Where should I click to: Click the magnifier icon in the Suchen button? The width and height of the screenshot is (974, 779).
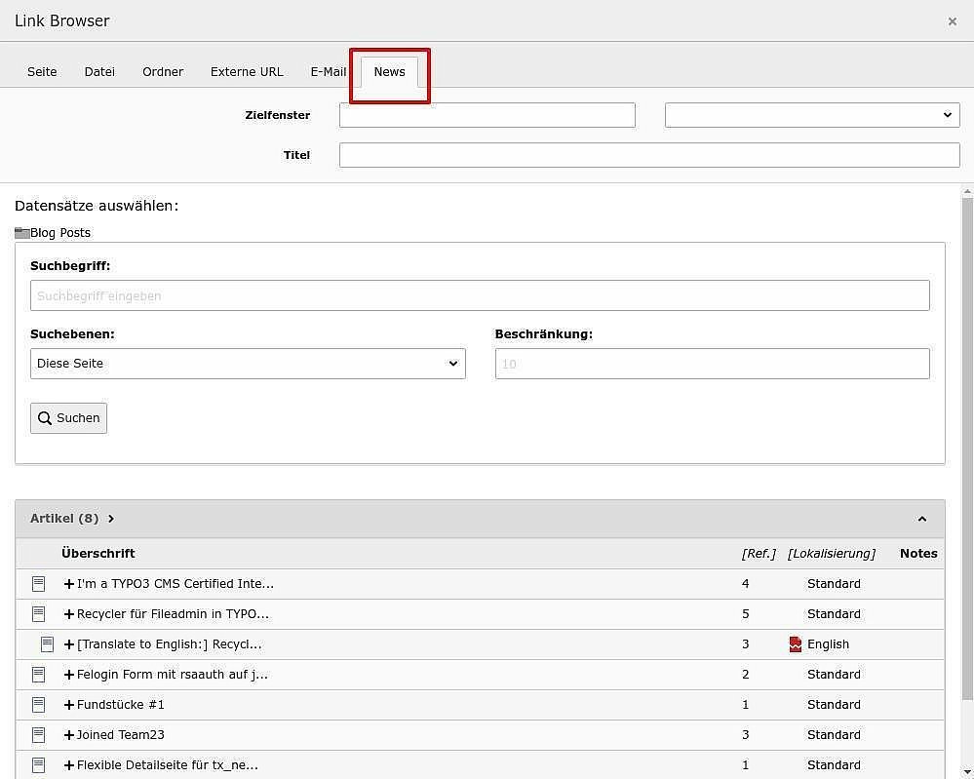(x=46, y=417)
